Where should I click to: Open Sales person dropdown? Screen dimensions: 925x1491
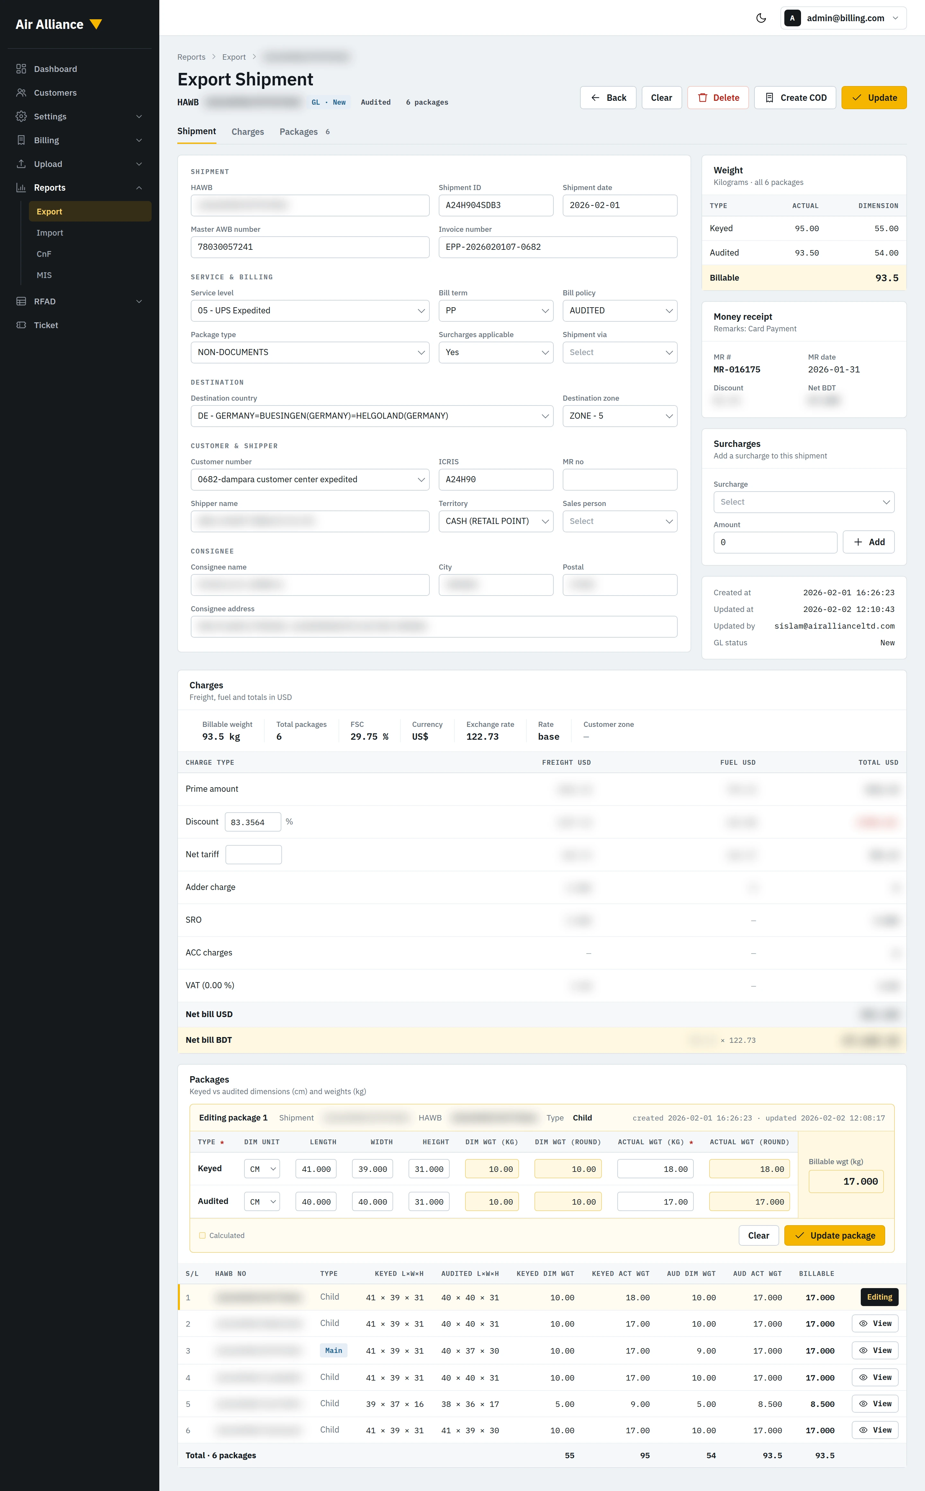pos(620,521)
